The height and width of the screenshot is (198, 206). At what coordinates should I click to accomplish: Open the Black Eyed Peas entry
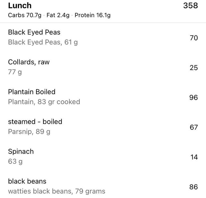click(34, 32)
